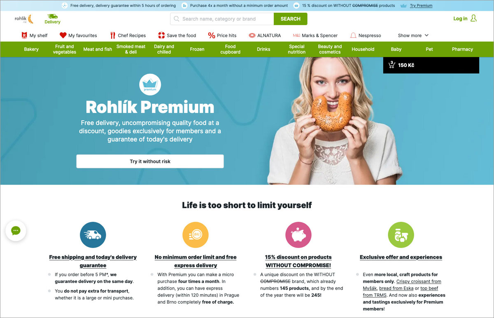
Task: Select the Chef Recipes cutlery icon
Action: click(x=112, y=35)
